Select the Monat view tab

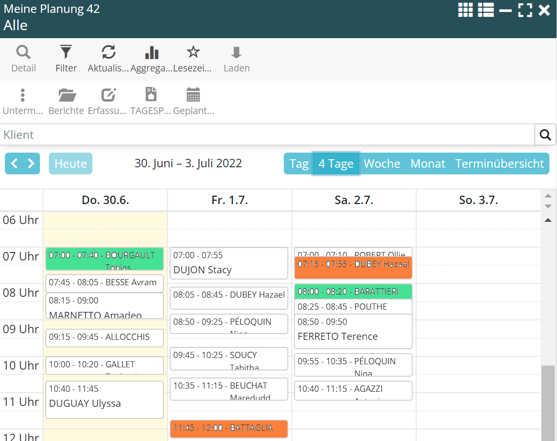pos(427,164)
